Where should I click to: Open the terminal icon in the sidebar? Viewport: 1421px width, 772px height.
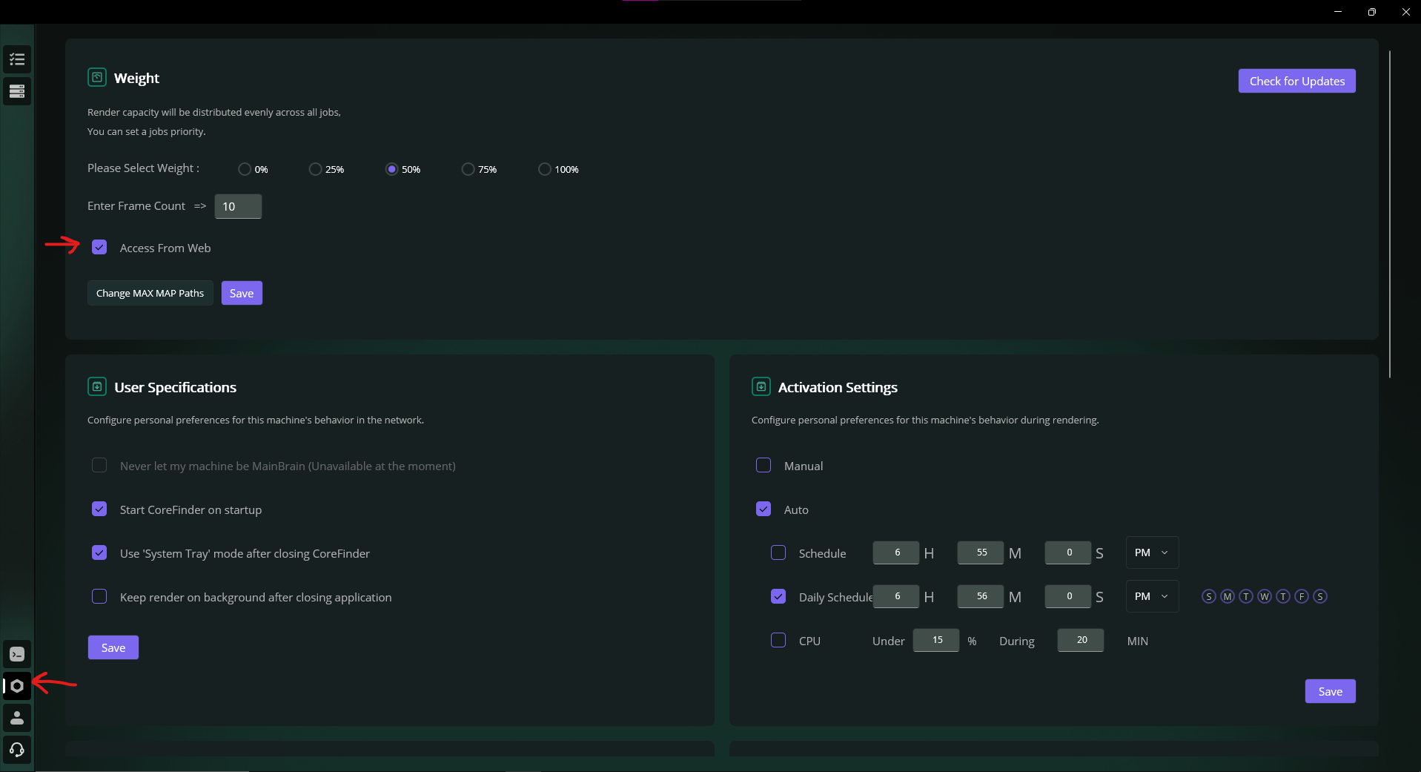coord(17,653)
